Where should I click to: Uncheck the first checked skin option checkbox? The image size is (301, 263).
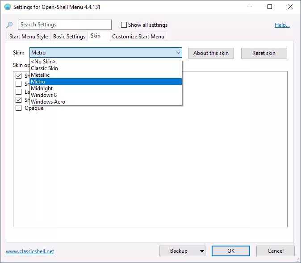pyautogui.click(x=18, y=75)
